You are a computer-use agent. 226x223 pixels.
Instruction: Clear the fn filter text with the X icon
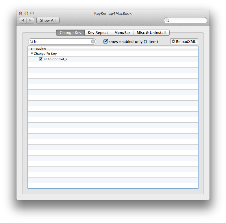pos(93,41)
